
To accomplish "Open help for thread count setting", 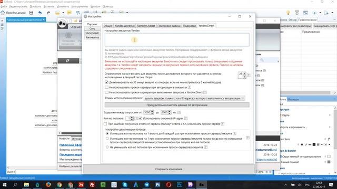I will [x=136, y=118].
